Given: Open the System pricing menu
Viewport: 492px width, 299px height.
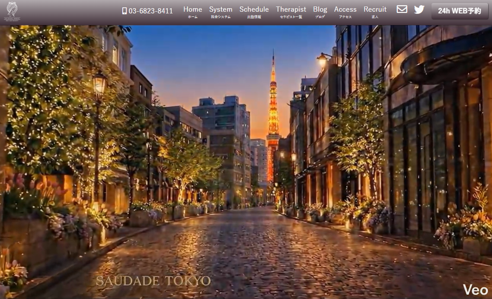Looking at the screenshot, I should tap(220, 12).
